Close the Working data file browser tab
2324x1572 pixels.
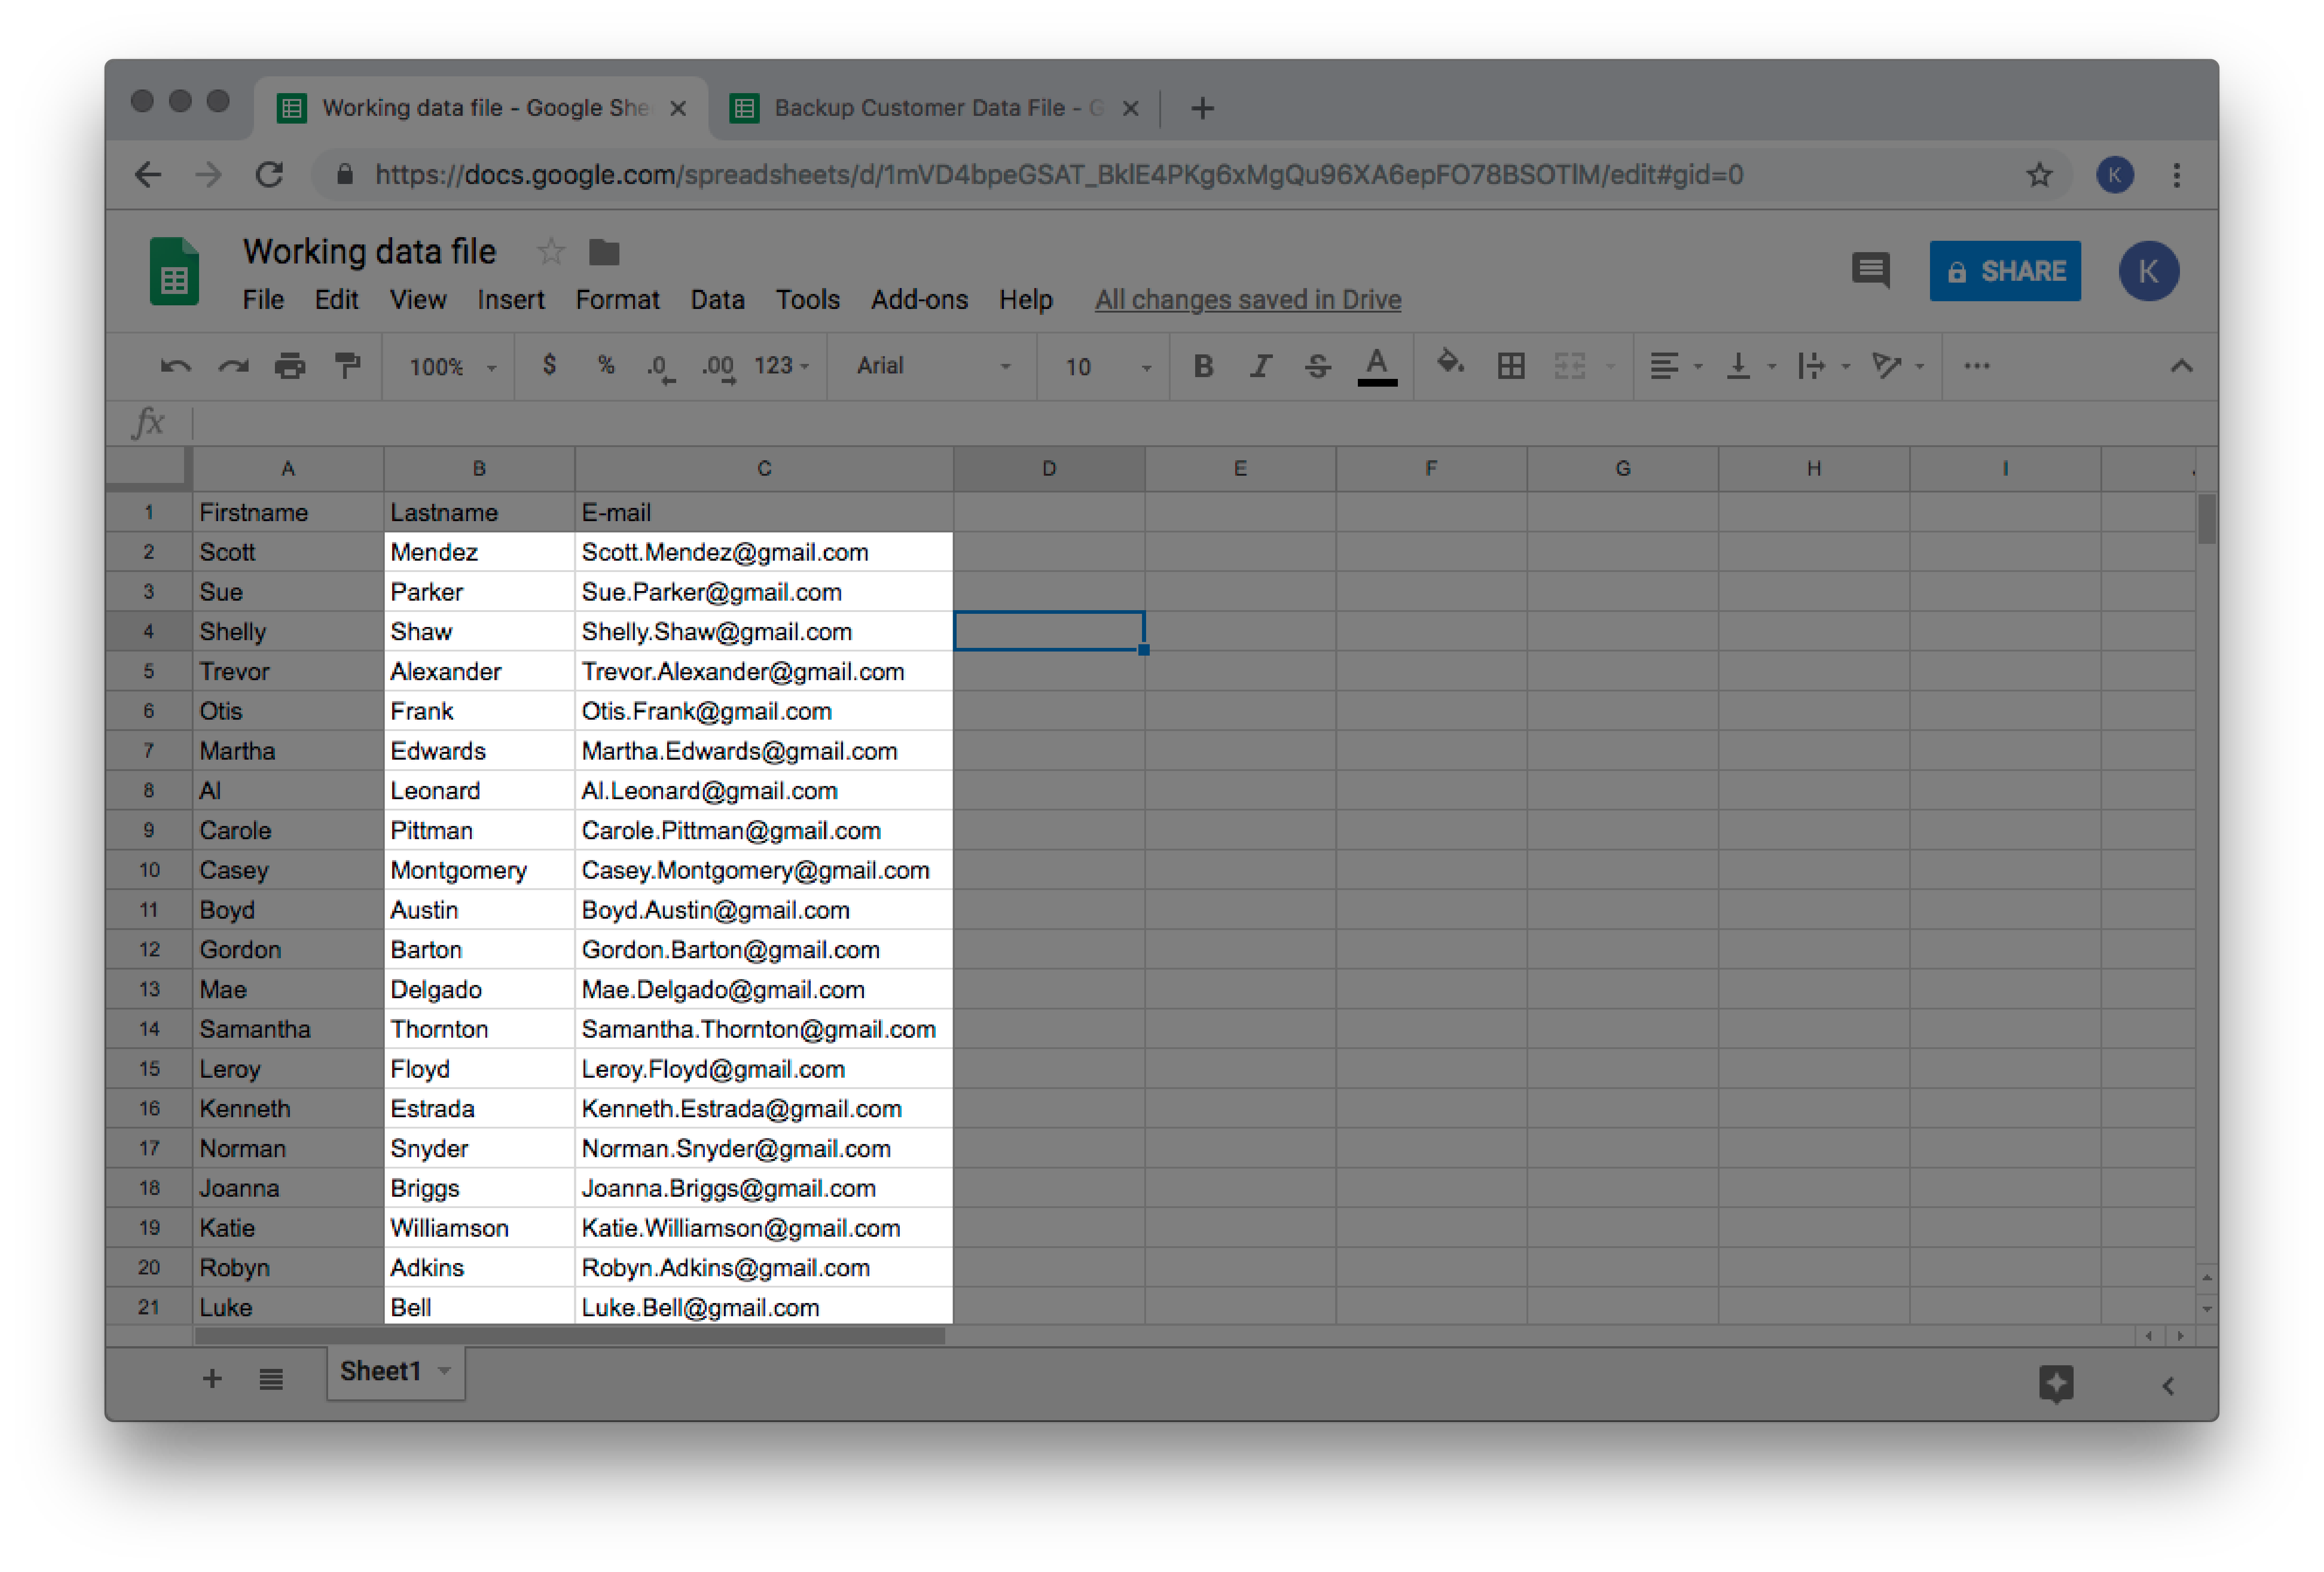[678, 108]
